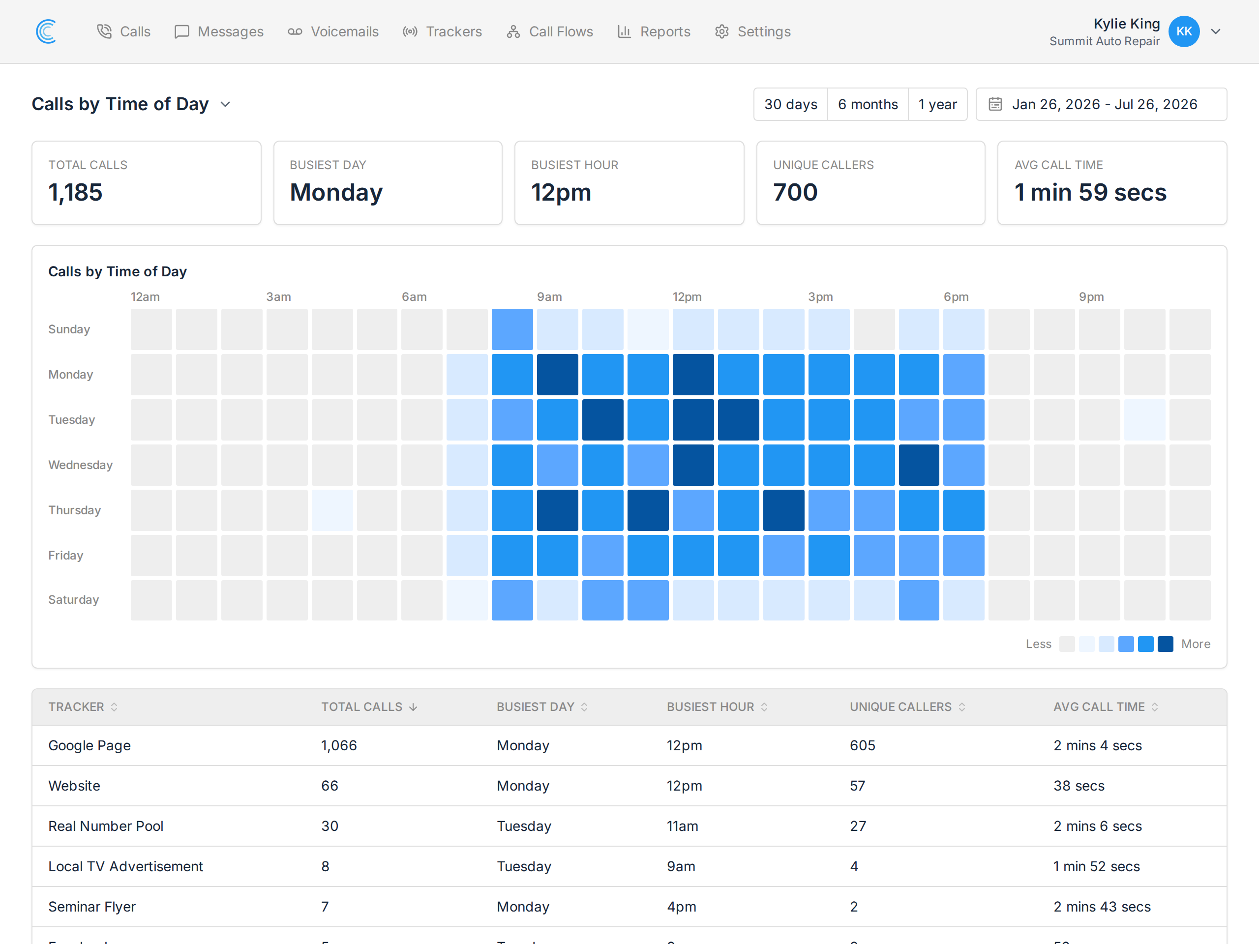Image resolution: width=1259 pixels, height=944 pixels.
Task: Open Calls via phone icon
Action: [x=104, y=31]
